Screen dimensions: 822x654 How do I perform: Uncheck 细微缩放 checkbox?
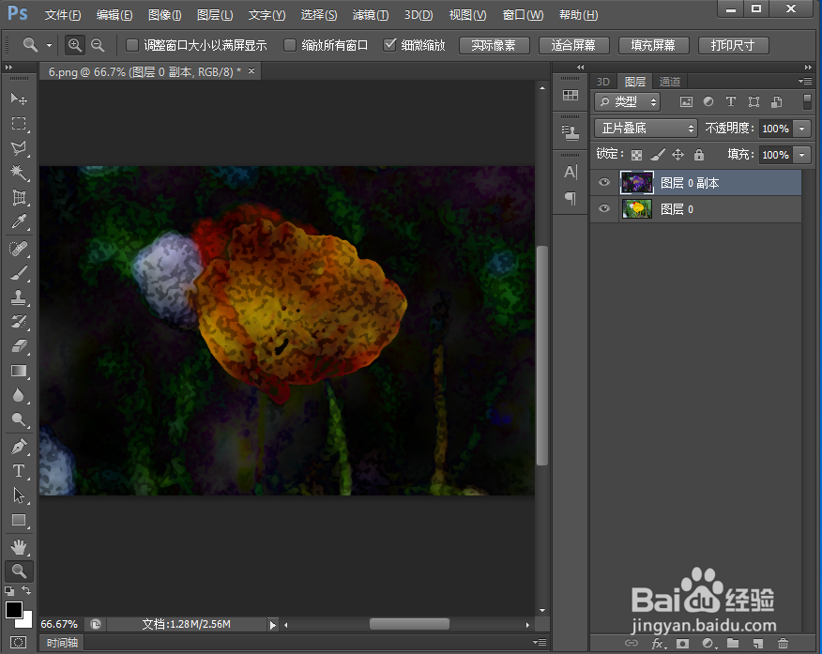[x=389, y=45]
